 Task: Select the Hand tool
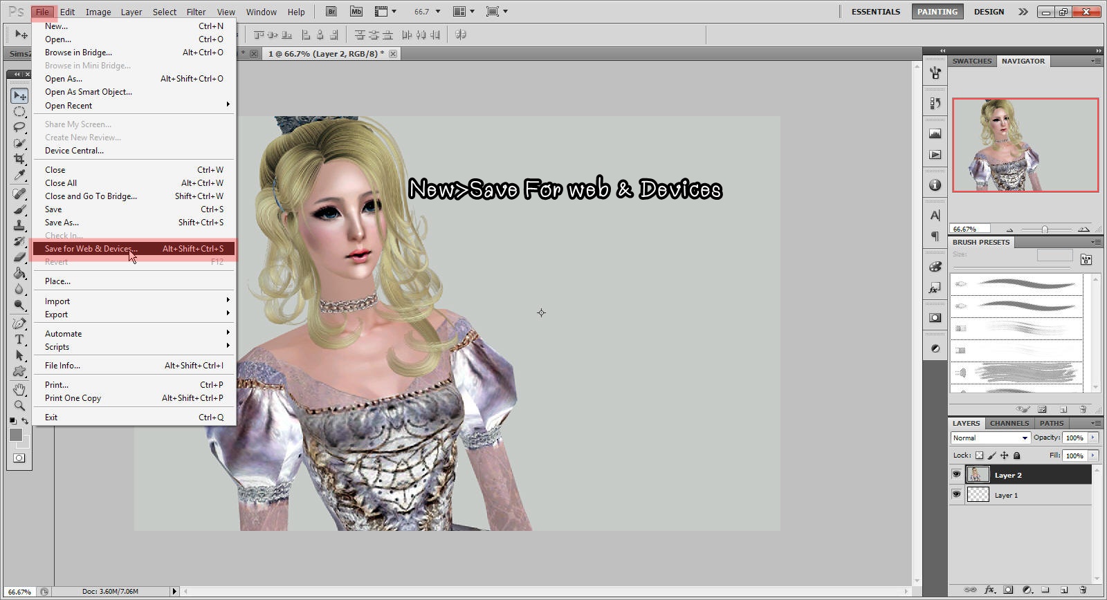click(19, 389)
